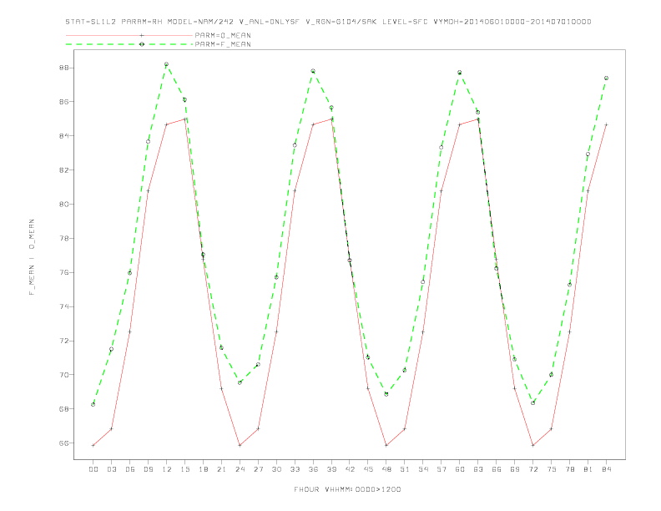Select F_MEAN peak marker at forecast hour 60
This screenshot has width=661, height=511.
(460, 73)
